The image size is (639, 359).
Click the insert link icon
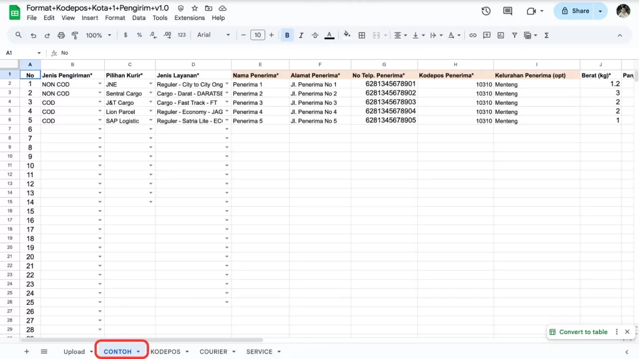(x=473, y=36)
